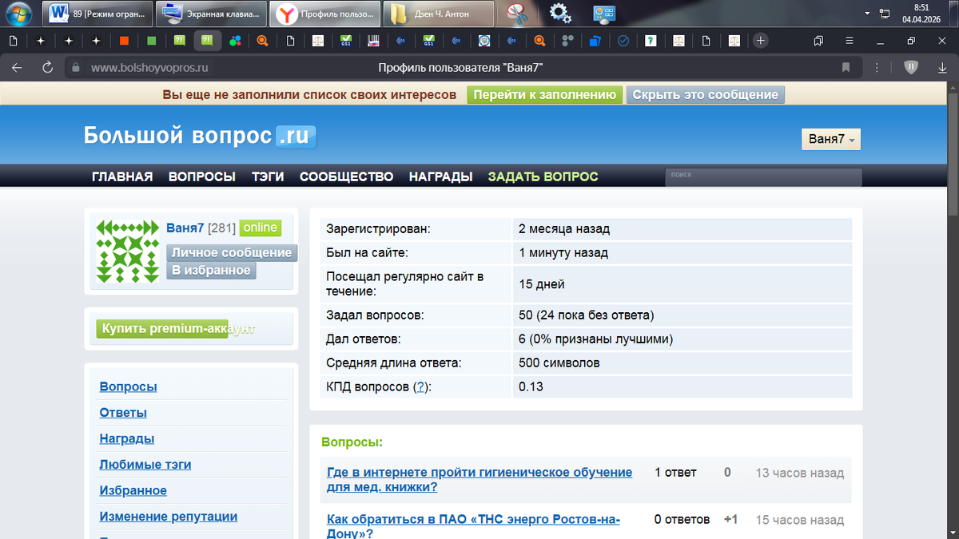Open the browser tab overview icon
Image resolution: width=959 pixels, height=539 pixels.
(818, 41)
